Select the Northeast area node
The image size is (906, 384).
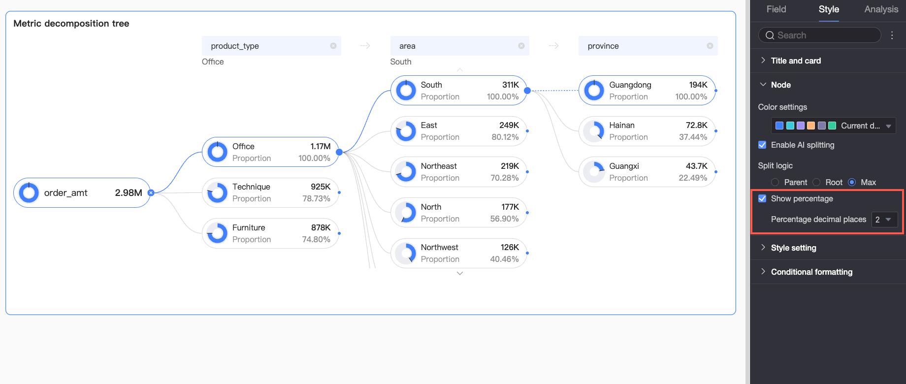[459, 172]
